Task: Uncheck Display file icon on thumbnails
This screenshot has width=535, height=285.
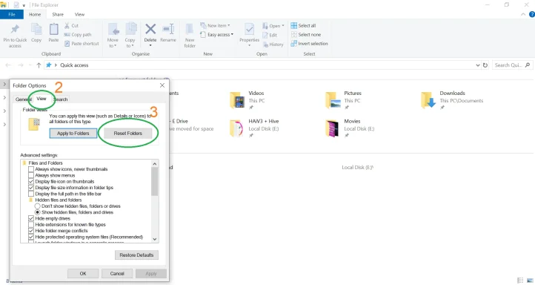Action: 31,181
